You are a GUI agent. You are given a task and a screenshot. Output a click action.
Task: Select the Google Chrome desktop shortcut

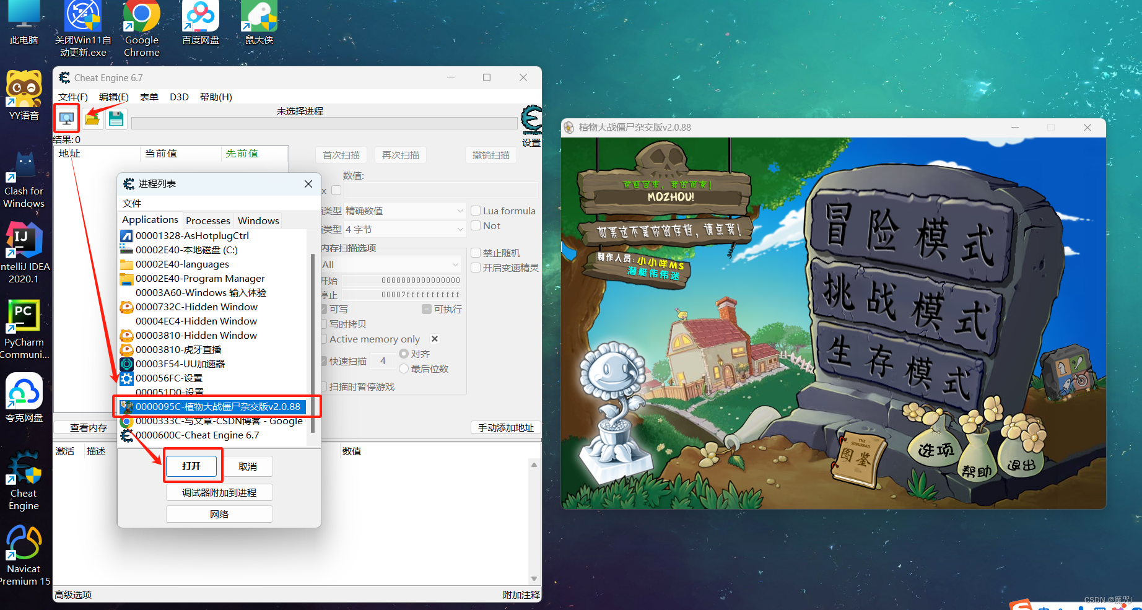point(142,30)
